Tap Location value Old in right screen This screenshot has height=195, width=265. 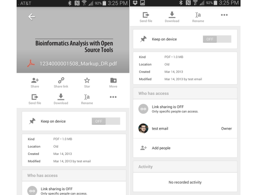(x=167, y=64)
